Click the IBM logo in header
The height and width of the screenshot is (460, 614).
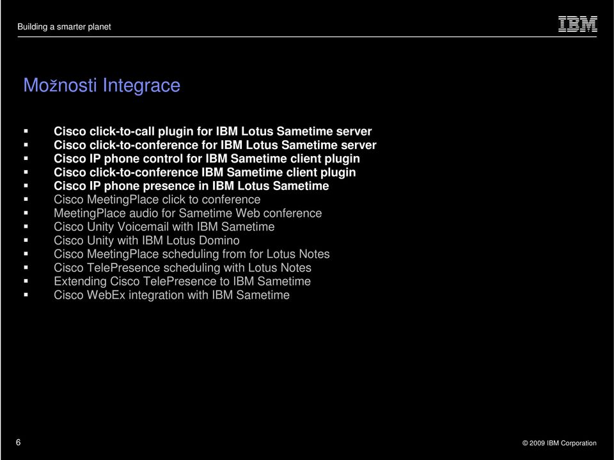click(x=578, y=24)
